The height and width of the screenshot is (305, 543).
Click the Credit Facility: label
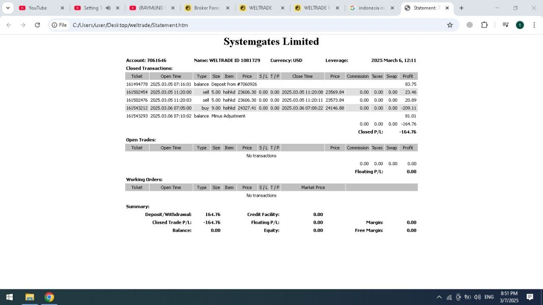coord(263,215)
